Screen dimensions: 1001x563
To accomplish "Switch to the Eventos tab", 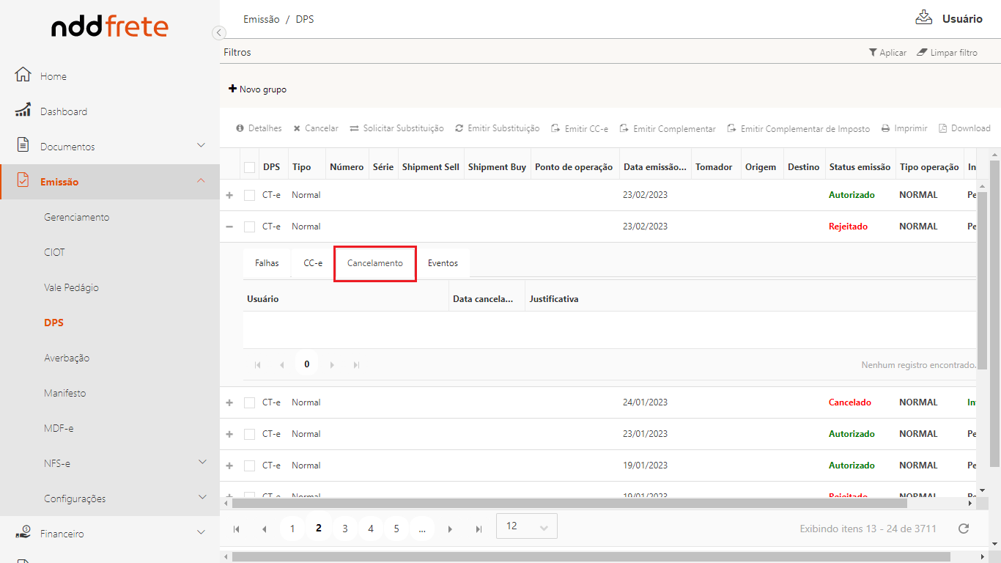I will coord(443,263).
